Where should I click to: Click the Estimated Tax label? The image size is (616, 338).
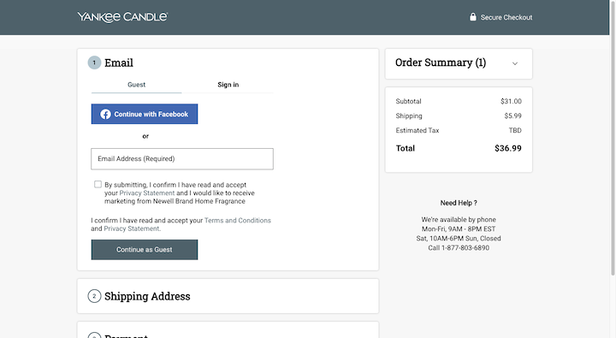tap(418, 130)
